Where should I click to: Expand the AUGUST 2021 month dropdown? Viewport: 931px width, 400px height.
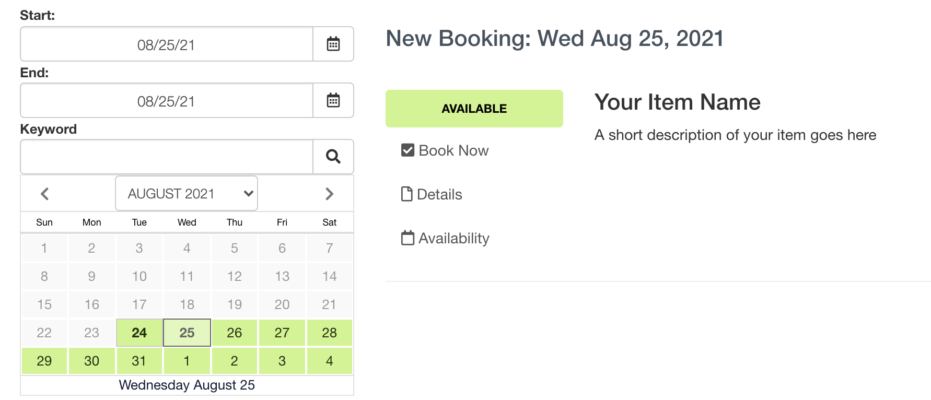click(x=187, y=194)
